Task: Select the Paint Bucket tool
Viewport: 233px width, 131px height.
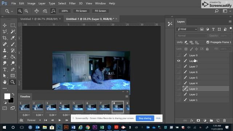Action: (x=12, y=57)
